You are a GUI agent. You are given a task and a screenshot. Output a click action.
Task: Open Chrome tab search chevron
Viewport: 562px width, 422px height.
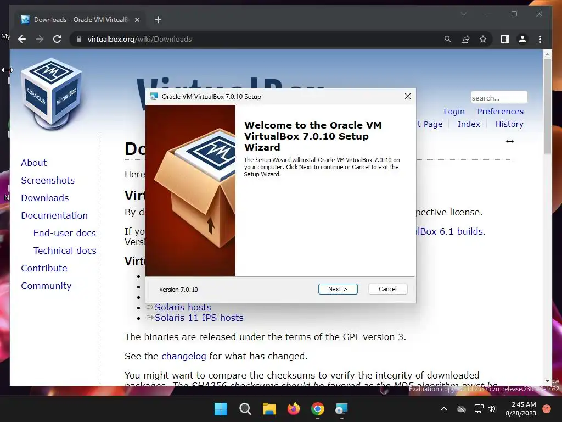pos(463,14)
